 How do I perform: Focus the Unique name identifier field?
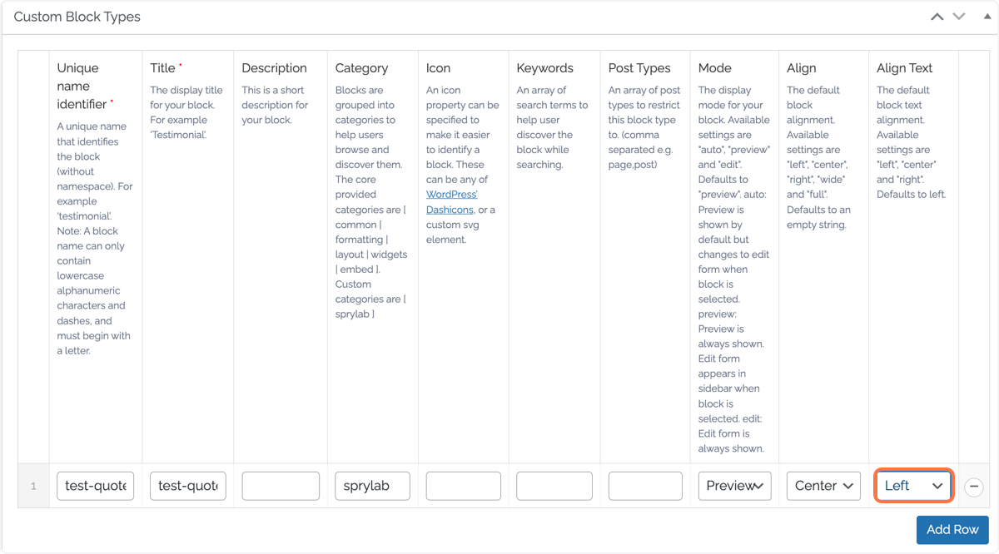pos(96,486)
